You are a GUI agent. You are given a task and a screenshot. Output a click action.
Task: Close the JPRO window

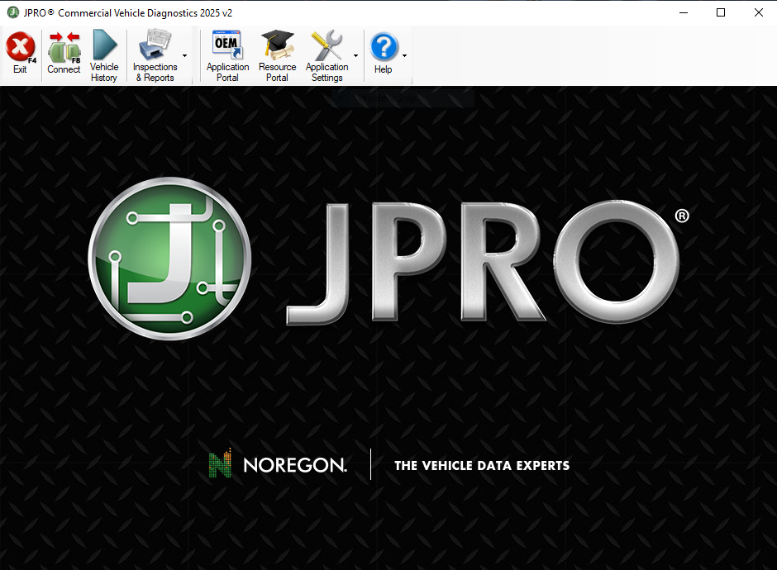[758, 12]
